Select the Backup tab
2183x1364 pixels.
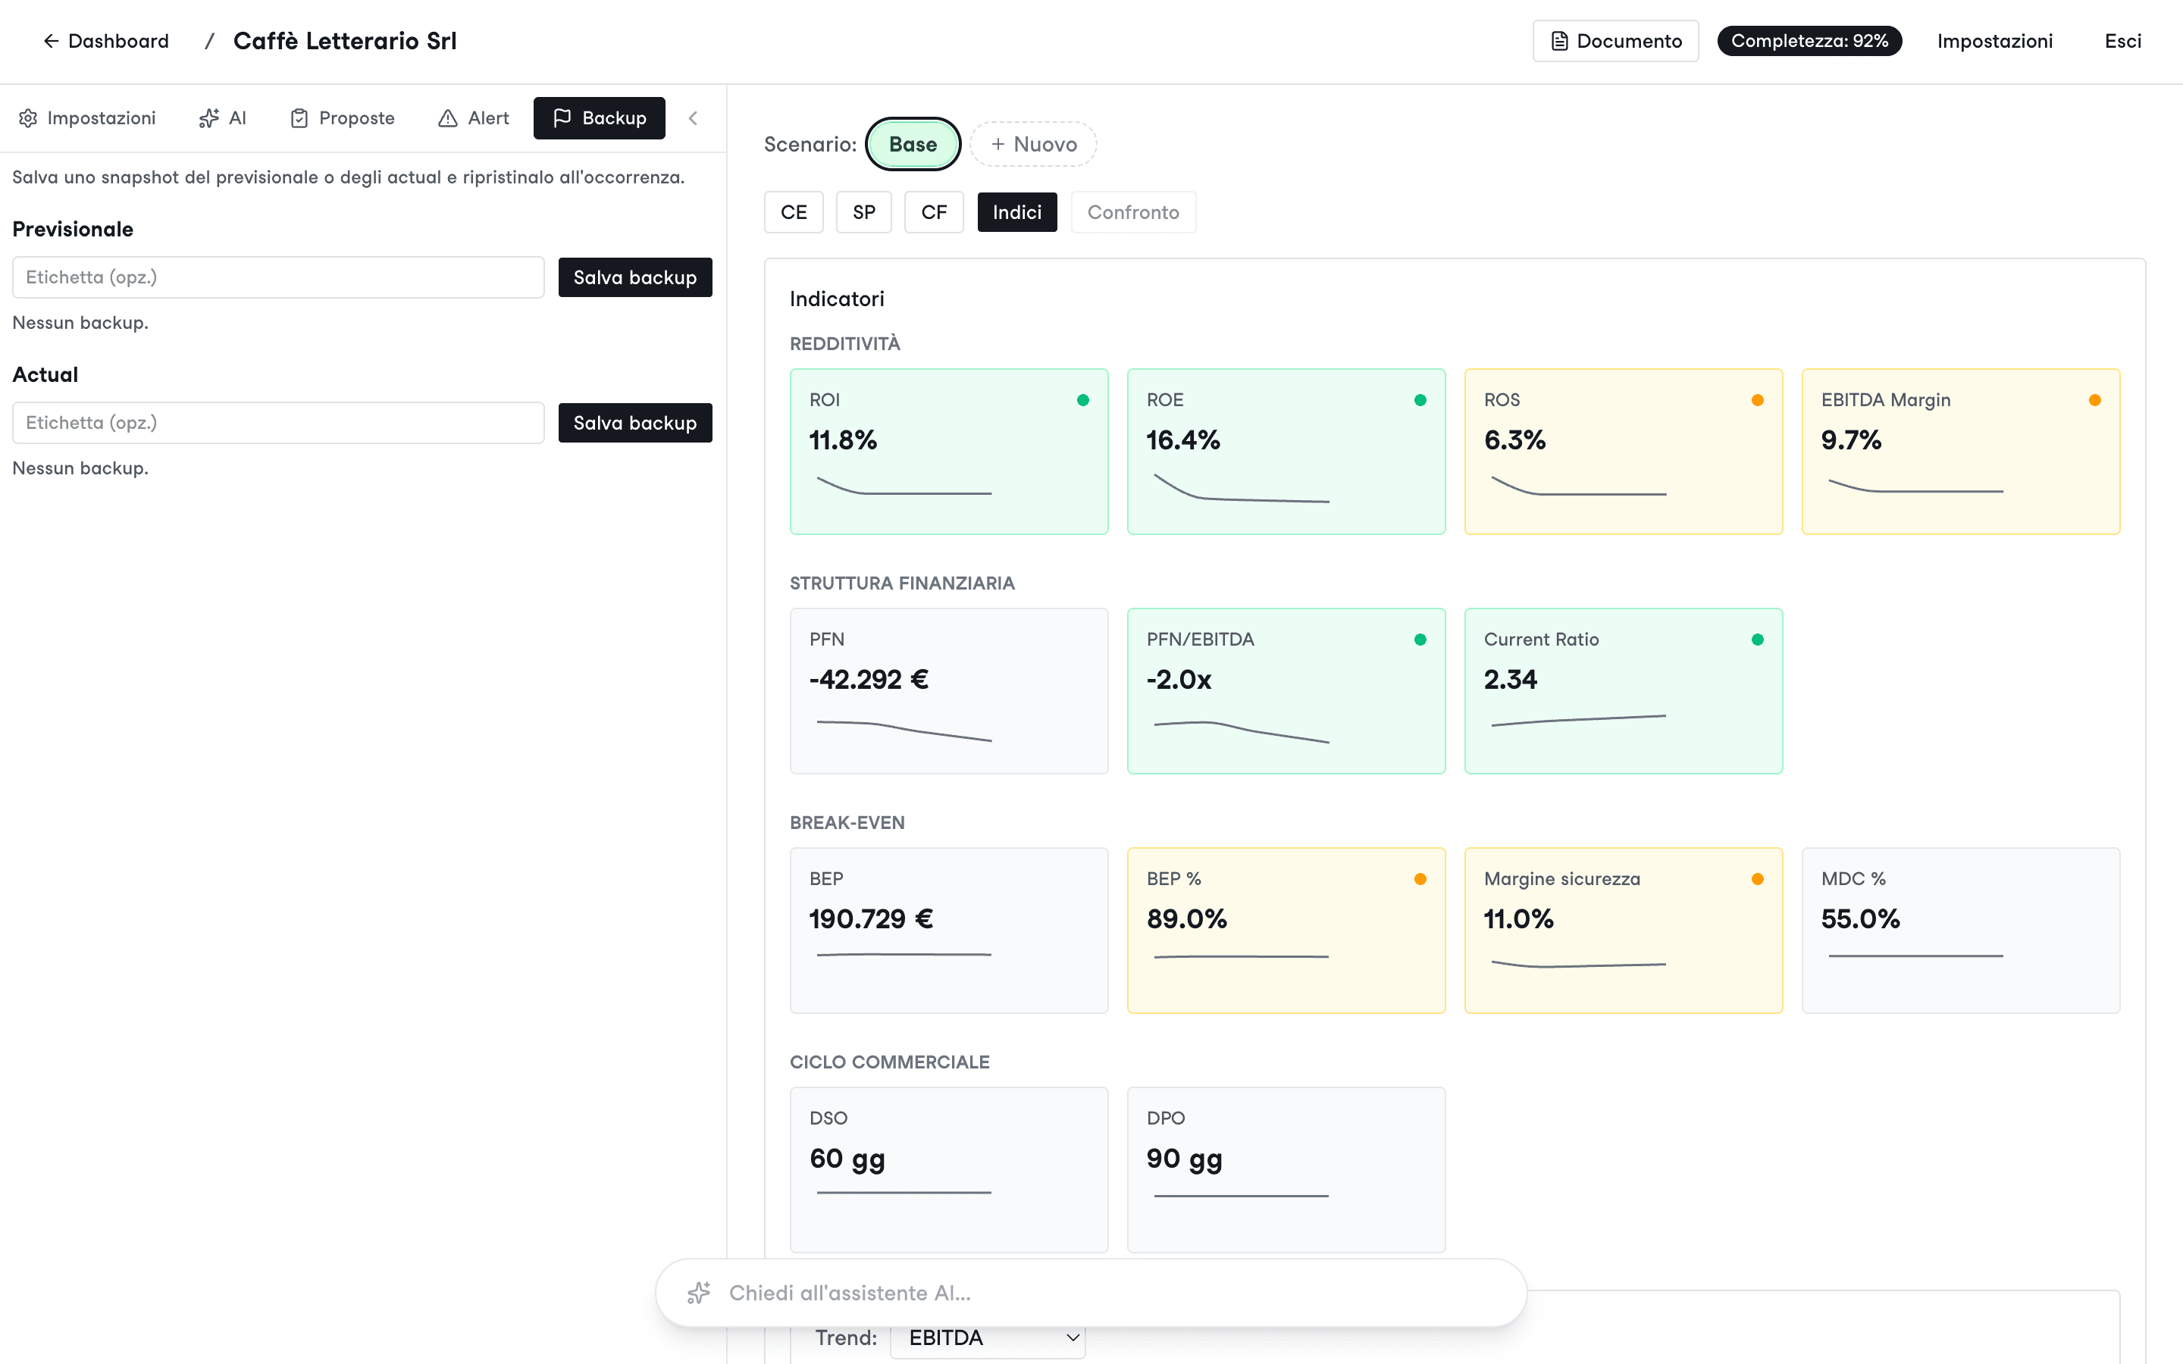[x=599, y=118]
